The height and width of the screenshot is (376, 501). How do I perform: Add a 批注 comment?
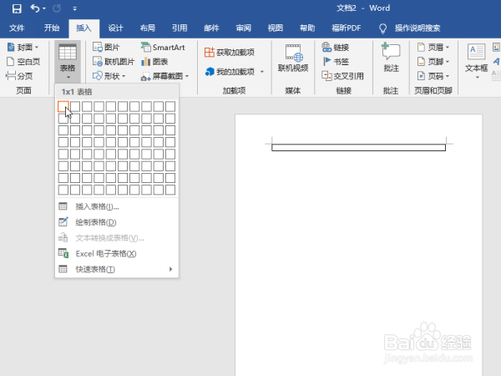coord(391,58)
